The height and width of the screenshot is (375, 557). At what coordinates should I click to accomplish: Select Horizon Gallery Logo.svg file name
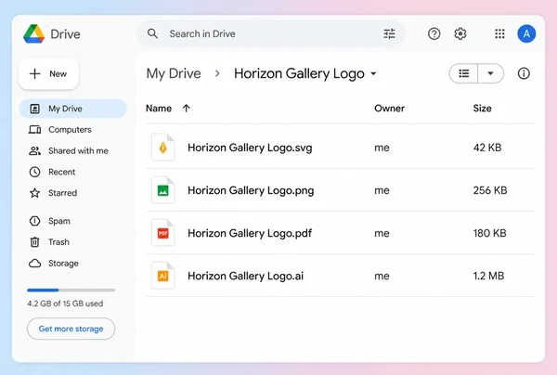coord(250,148)
